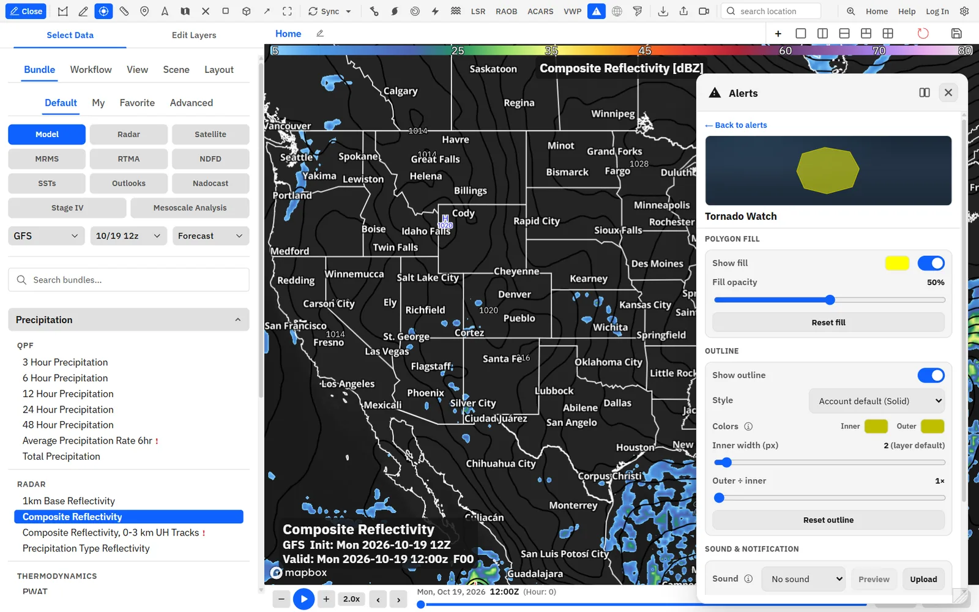The width and height of the screenshot is (979, 612).
Task: Click the red refresh circle icon
Action: tap(923, 33)
